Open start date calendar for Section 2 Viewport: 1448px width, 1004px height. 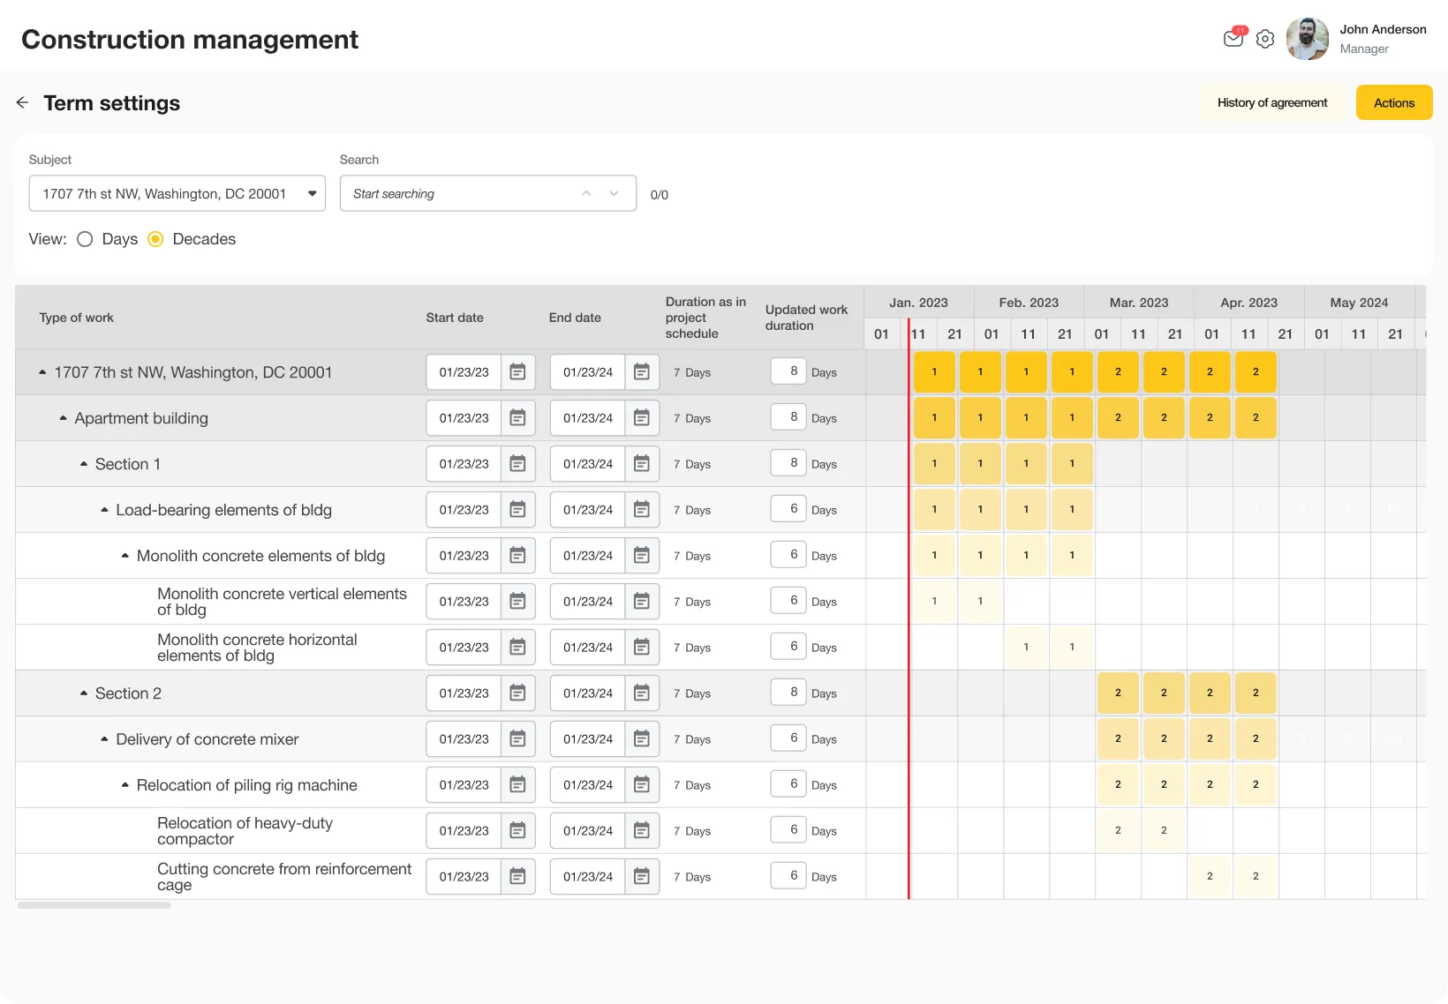tap(518, 693)
